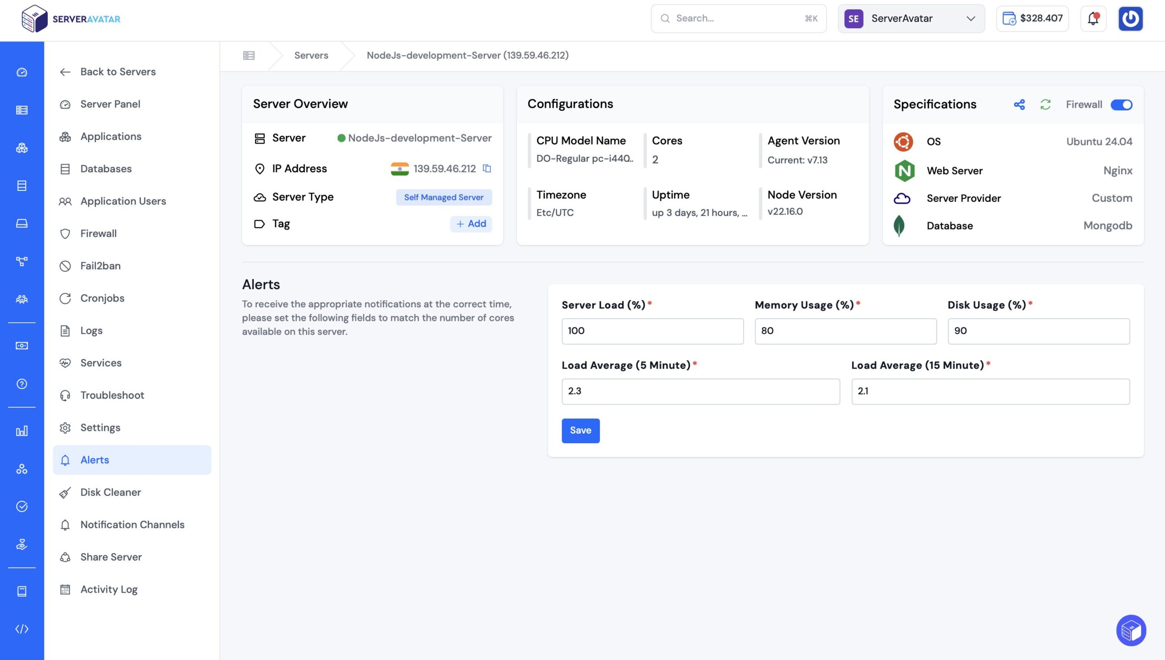This screenshot has width=1165, height=660.
Task: Click the Memory Usage (%) field
Action: tap(845, 331)
